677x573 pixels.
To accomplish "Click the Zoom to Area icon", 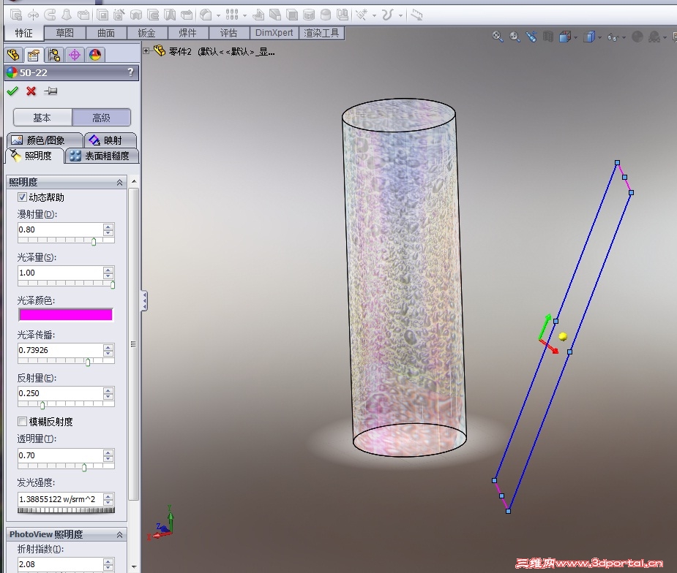I will (x=515, y=37).
